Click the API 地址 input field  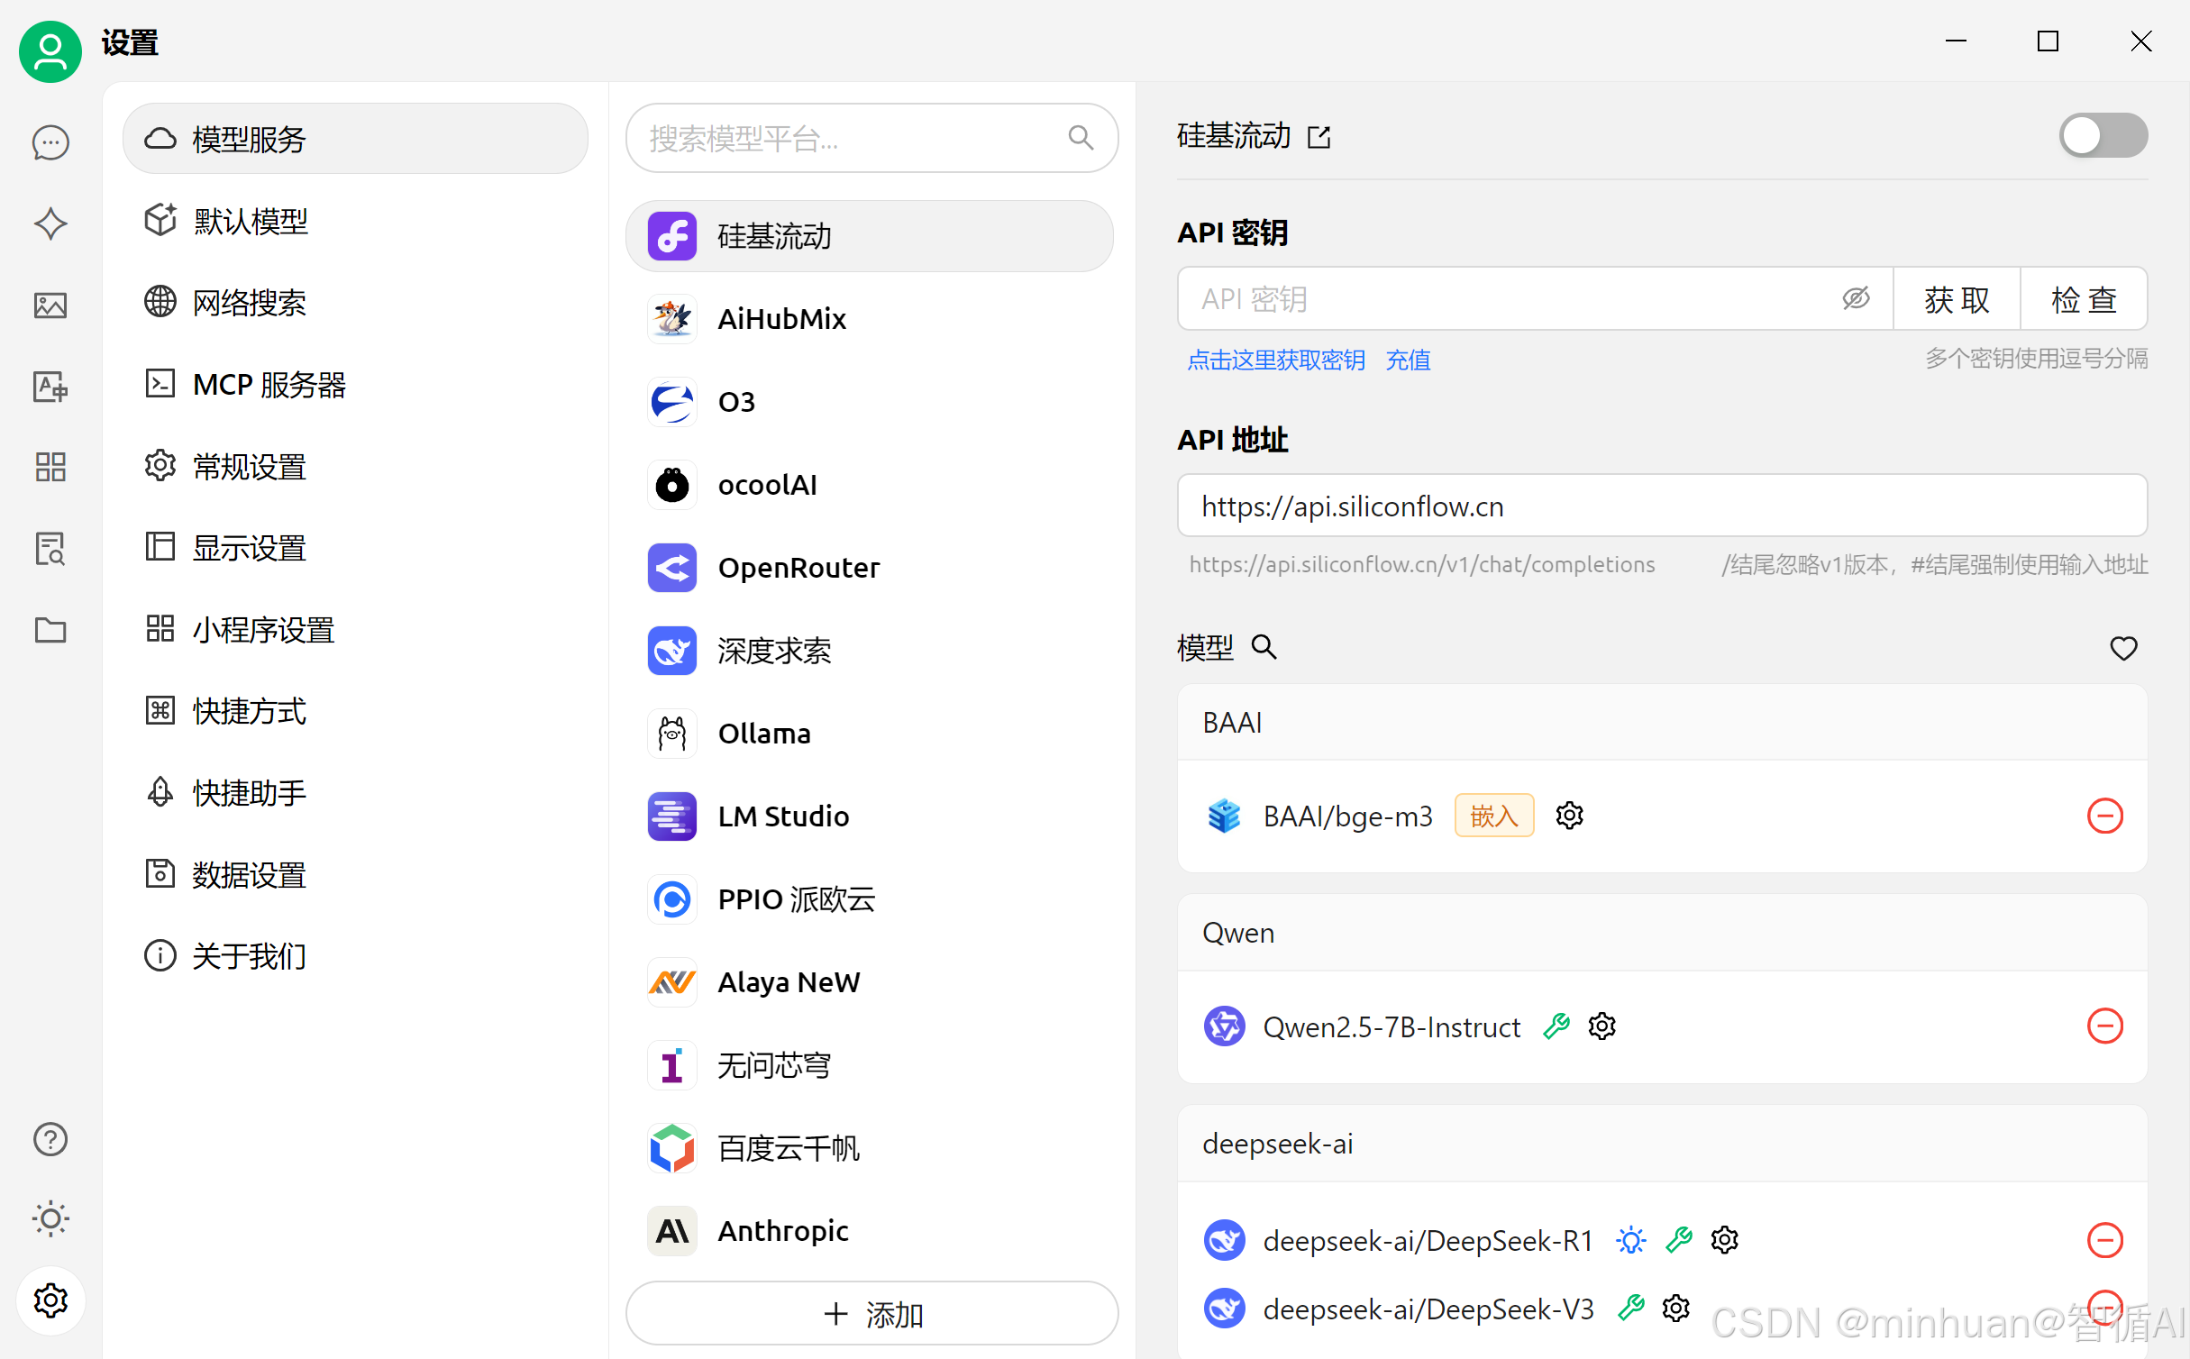pos(1661,506)
